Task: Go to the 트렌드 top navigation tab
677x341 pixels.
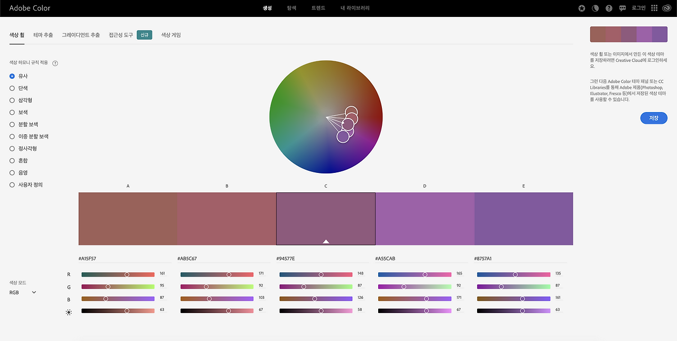Action: click(318, 8)
